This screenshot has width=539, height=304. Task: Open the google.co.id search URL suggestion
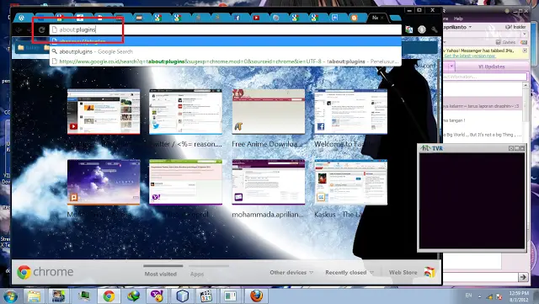(226, 61)
